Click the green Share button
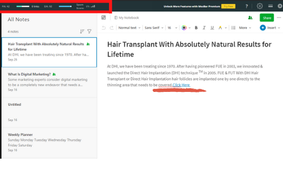 [267, 17]
